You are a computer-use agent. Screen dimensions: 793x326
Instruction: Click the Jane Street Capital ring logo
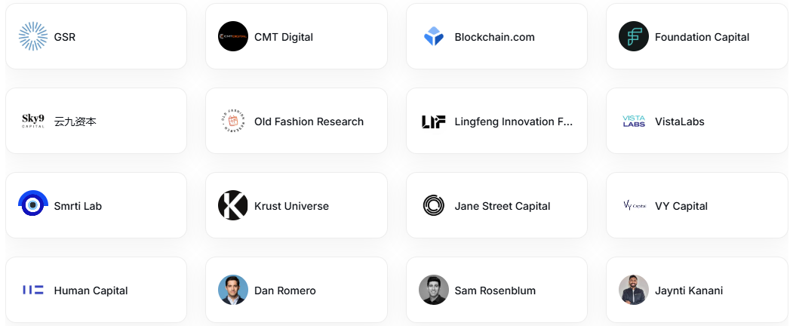pyautogui.click(x=433, y=205)
